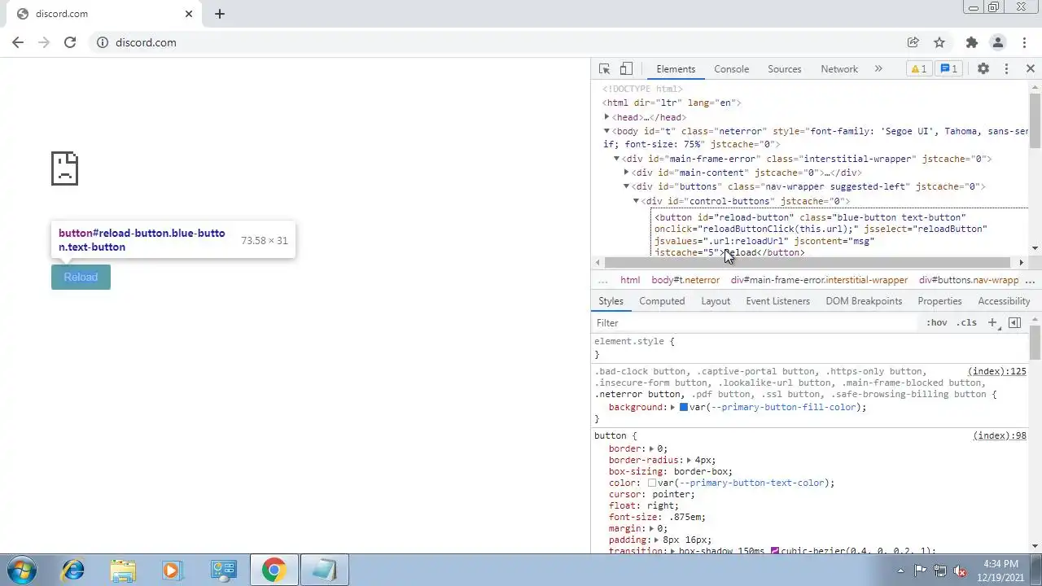Click the warnings count badge
Viewport: 1042px width, 586px height.
click(x=918, y=69)
